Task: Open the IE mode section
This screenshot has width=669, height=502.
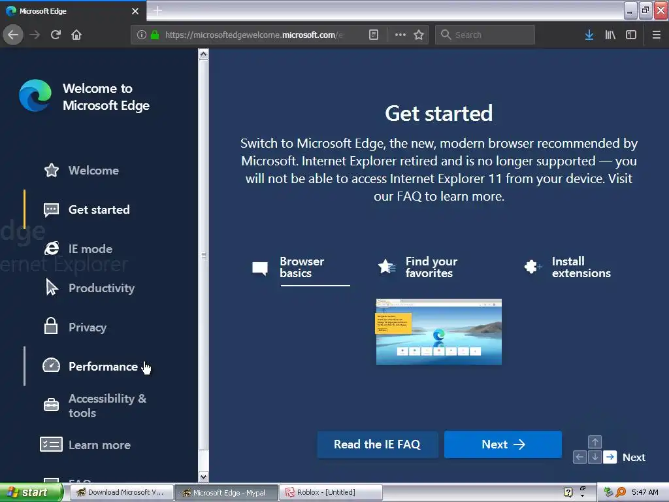Action: [90, 249]
